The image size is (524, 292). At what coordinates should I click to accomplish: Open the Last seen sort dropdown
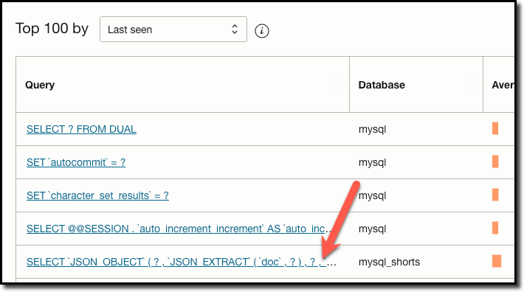[173, 29]
